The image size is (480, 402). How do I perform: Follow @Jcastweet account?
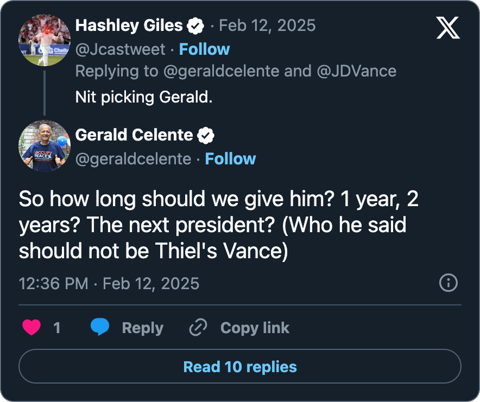coord(204,49)
